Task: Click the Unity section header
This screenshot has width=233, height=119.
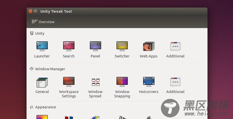Action: [x=37, y=33]
